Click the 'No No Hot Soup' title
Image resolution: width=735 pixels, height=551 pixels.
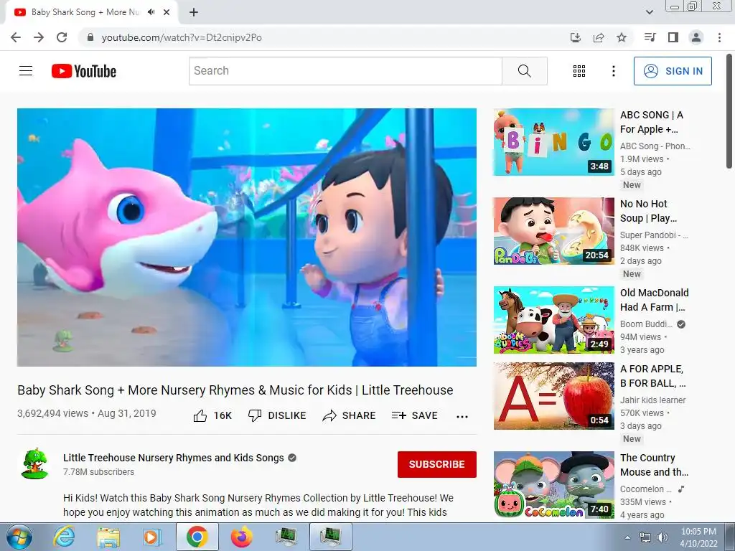point(648,211)
